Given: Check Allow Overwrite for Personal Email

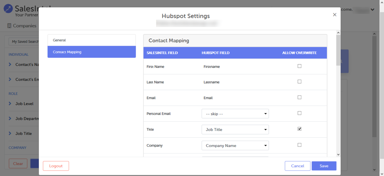Looking at the screenshot, I should [299, 113].
